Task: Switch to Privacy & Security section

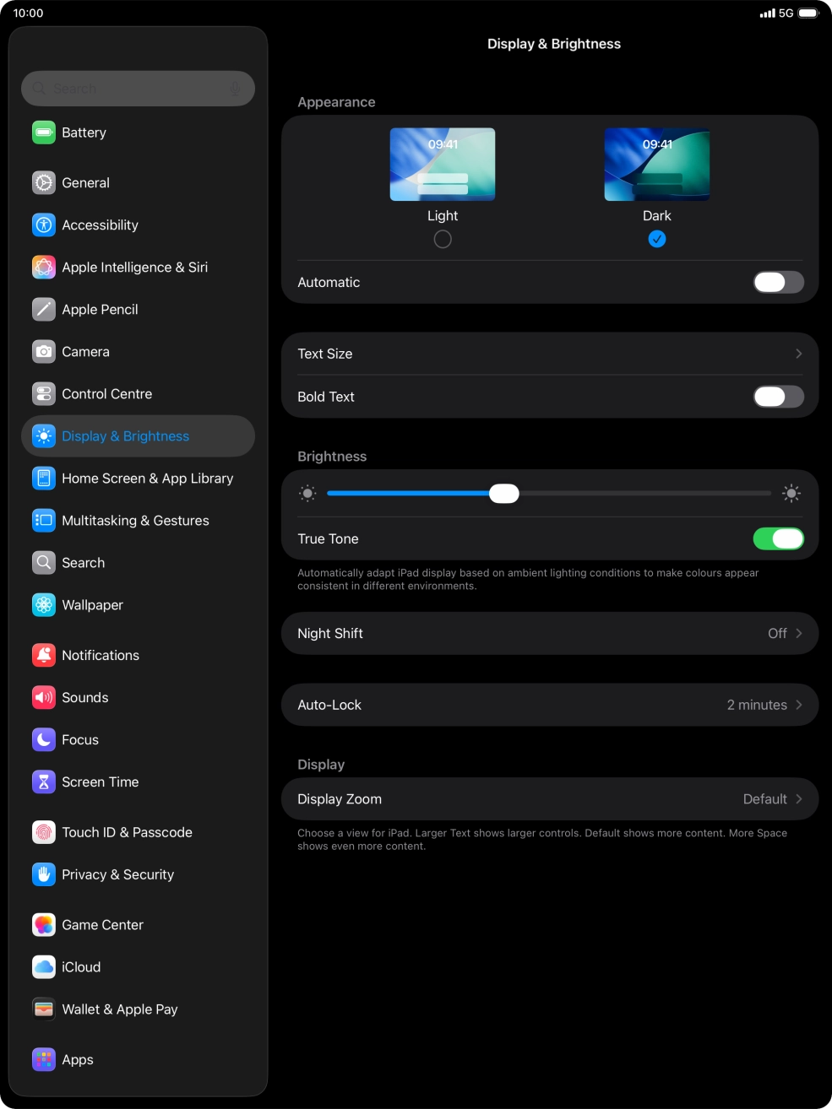Action: click(117, 875)
